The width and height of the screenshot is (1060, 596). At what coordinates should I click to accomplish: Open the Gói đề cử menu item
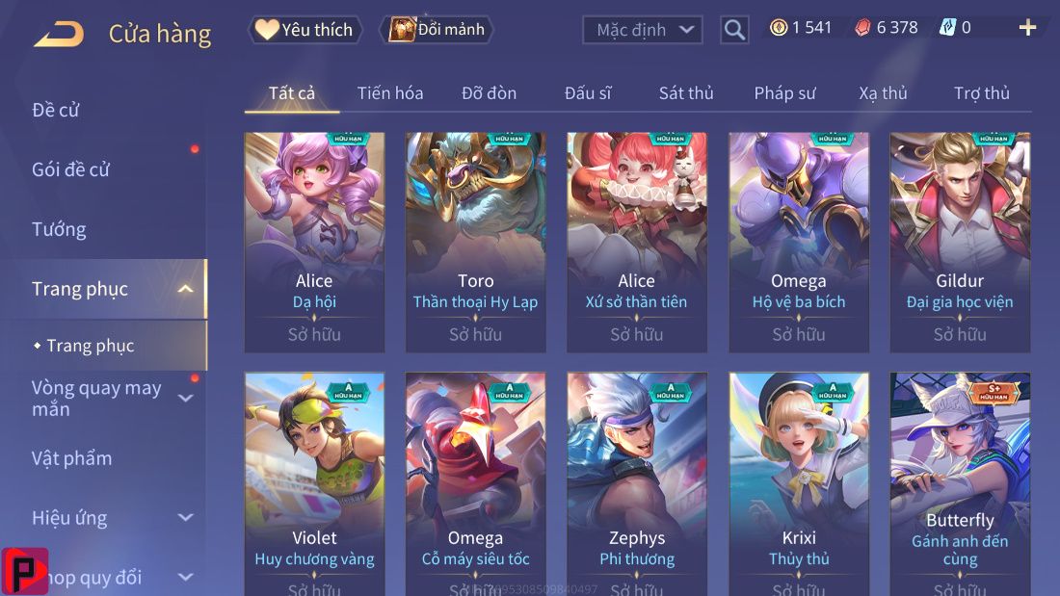(70, 169)
